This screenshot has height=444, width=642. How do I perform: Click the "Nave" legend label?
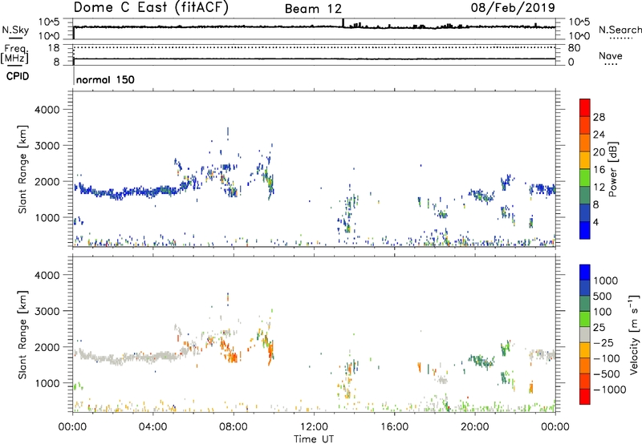pyautogui.click(x=610, y=56)
